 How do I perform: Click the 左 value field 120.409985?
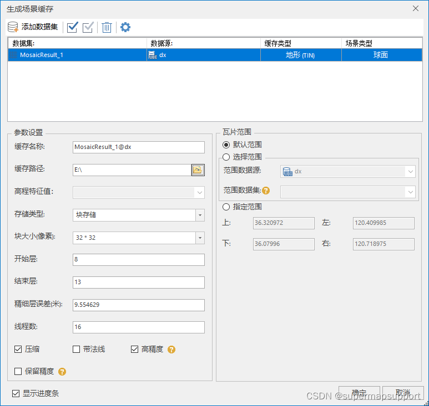click(383, 223)
